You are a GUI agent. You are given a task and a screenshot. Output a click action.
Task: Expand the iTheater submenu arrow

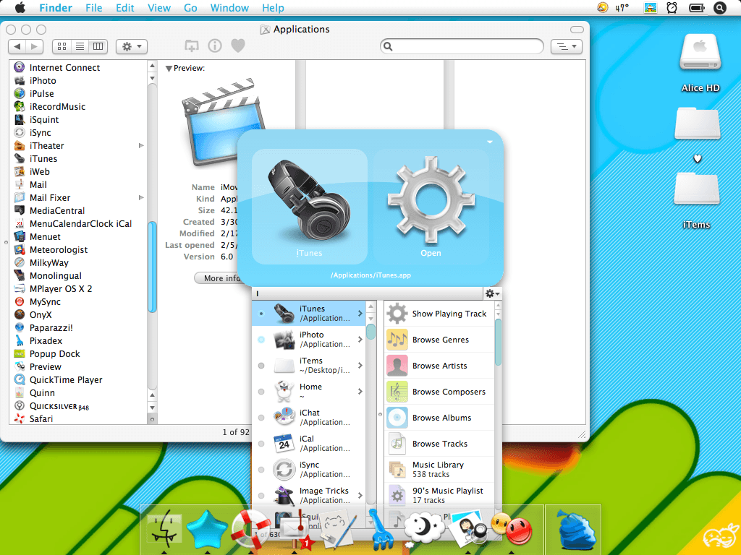141,145
